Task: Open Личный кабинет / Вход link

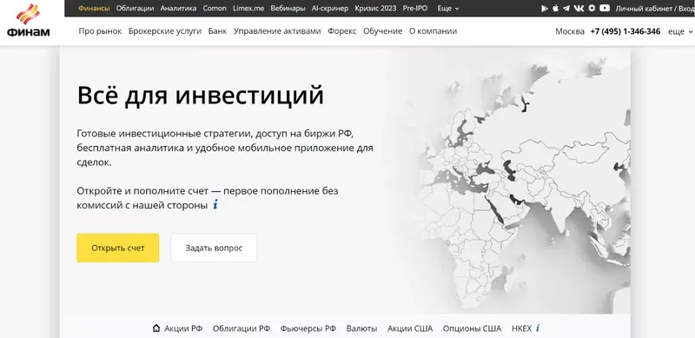Action: tap(655, 8)
